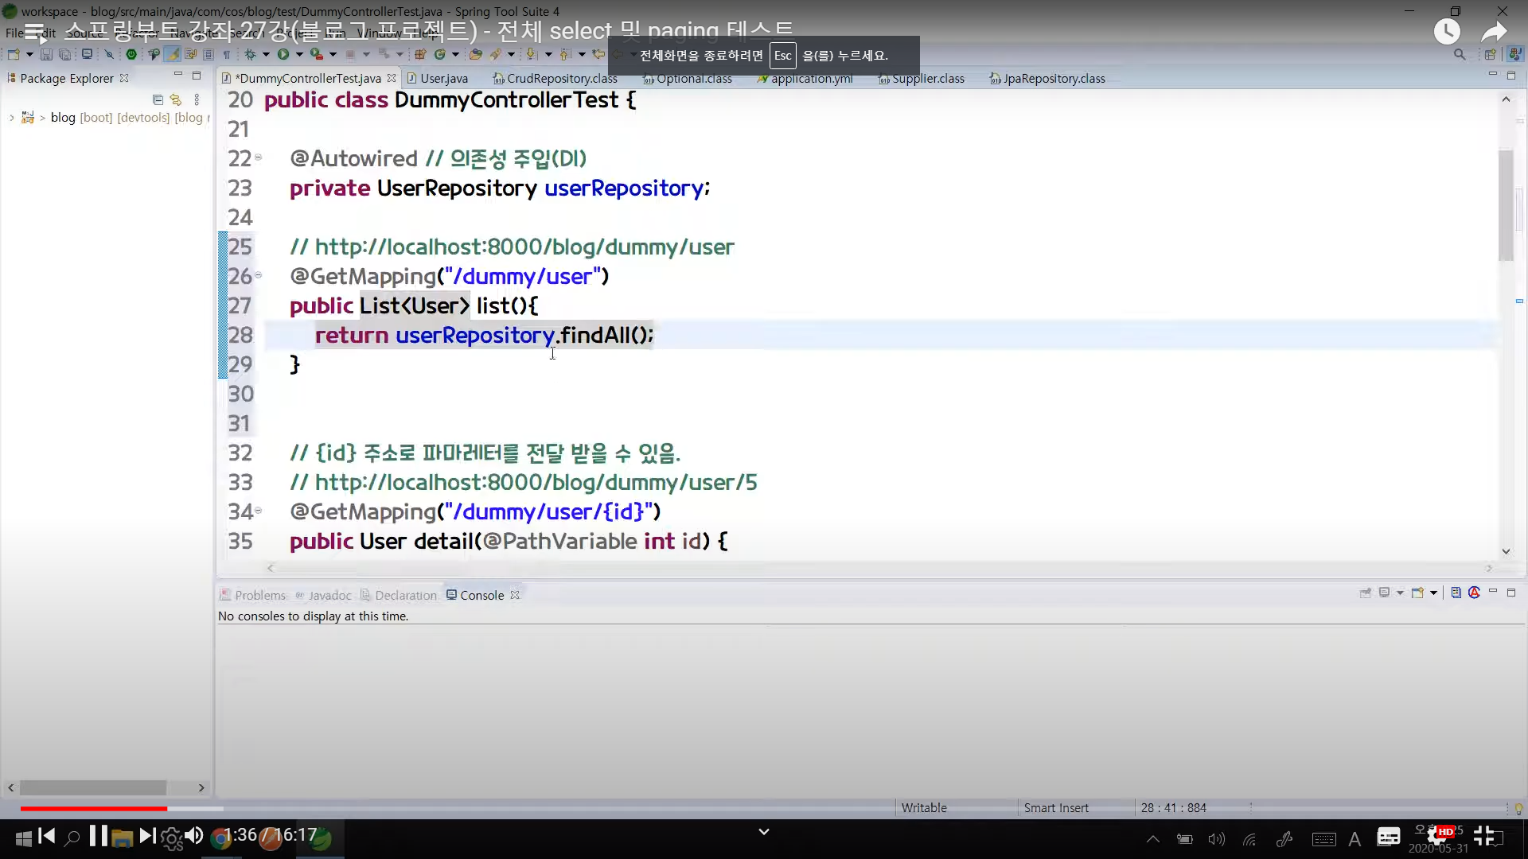
Task: Fold the list method at line 26
Action: tap(258, 275)
